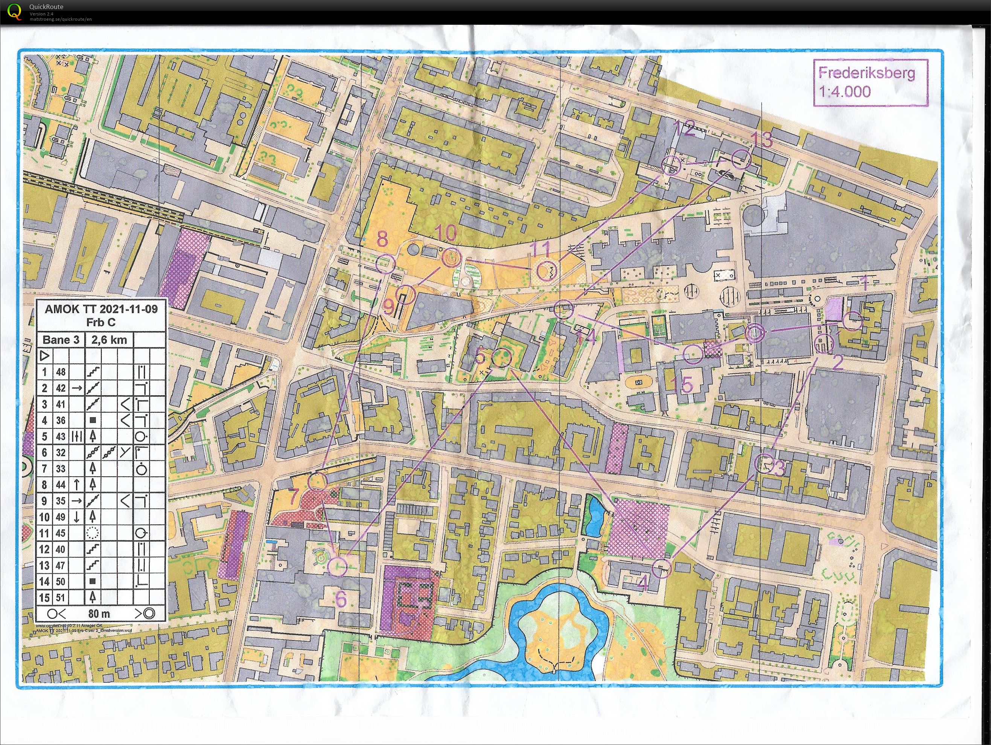Click control number 4 on the map
Screen dimensions: 991x745
click(x=643, y=584)
